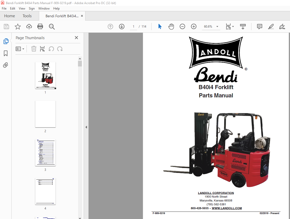Zoom out with minus button

(182, 27)
